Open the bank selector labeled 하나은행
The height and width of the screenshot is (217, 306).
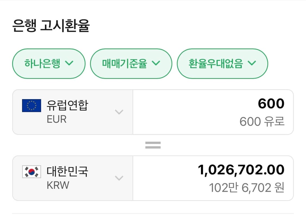point(48,64)
